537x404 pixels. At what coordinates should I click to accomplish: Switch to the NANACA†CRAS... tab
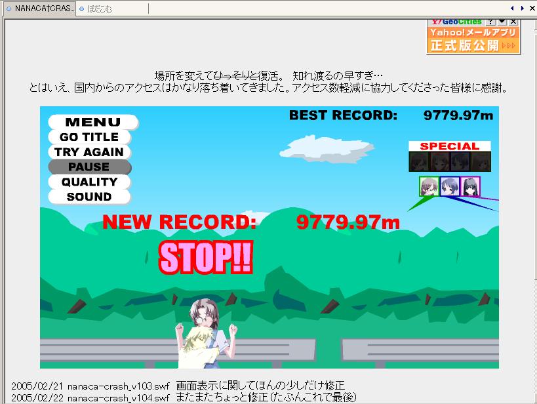pyautogui.click(x=41, y=9)
